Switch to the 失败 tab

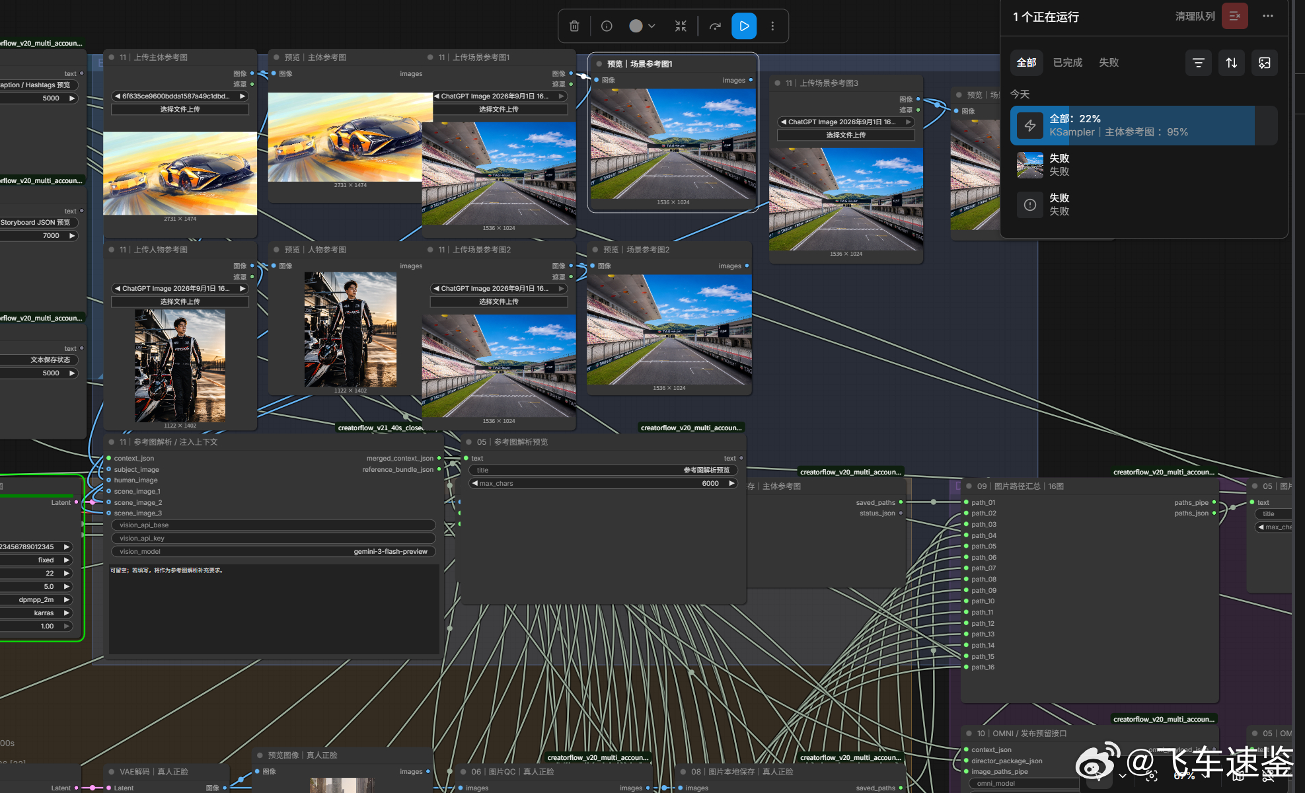pos(1109,63)
